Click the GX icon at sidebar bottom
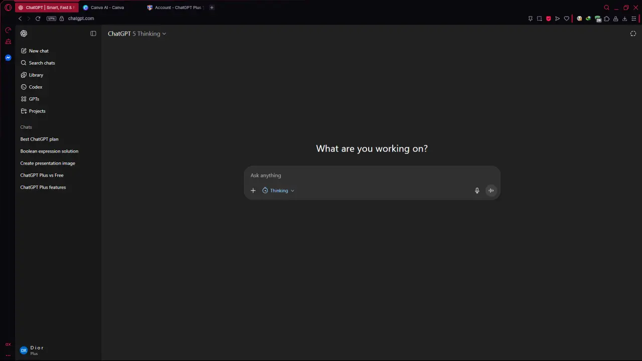642x361 pixels. [x=8, y=344]
